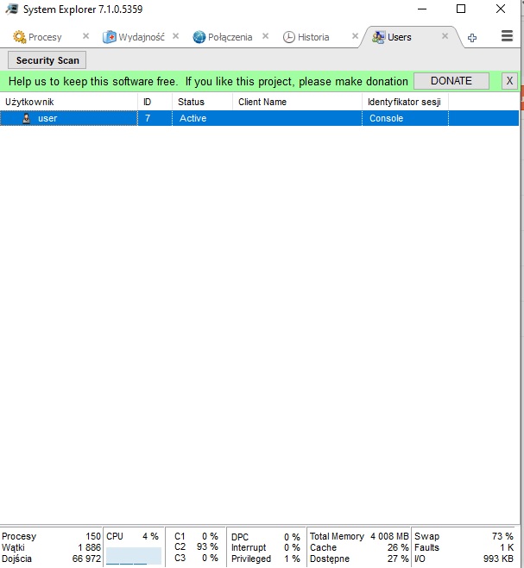
Task: Click the Active status cell
Action: [193, 118]
